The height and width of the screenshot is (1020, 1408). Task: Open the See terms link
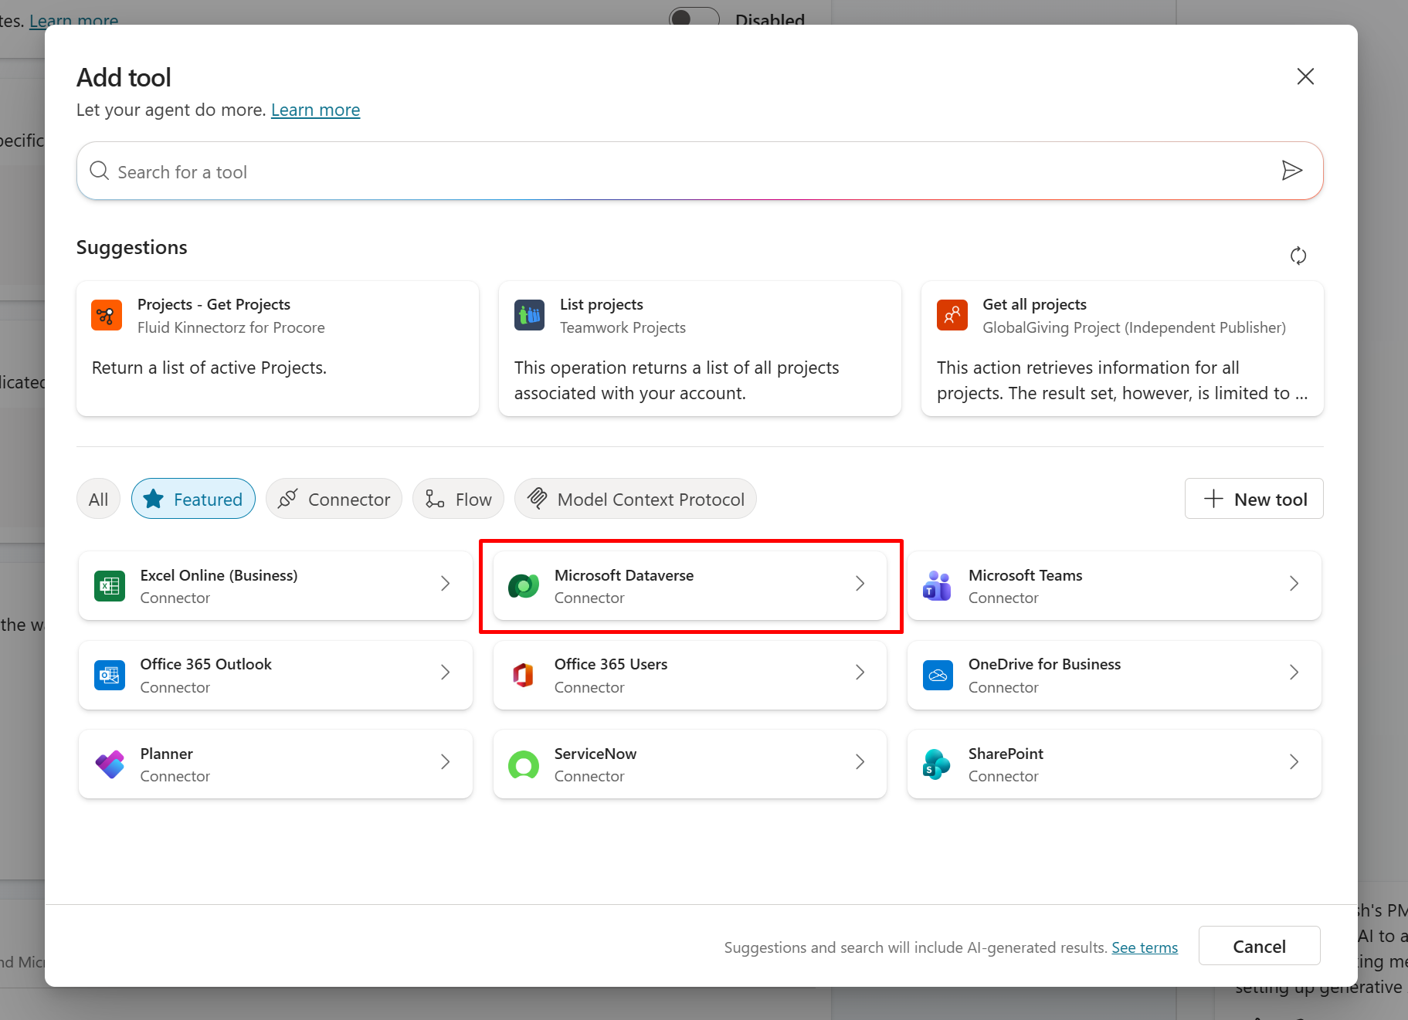click(x=1144, y=947)
